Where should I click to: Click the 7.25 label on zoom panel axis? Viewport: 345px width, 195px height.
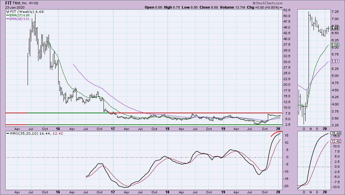[x=335, y=11]
